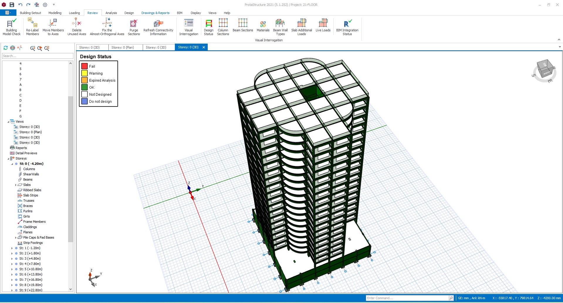Screen dimensions: 563x303
Task: Select Move Members to Axes tool
Action: pos(53,27)
